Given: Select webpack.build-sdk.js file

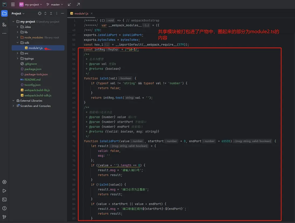Looking at the screenshot, I should (x=38, y=95).
